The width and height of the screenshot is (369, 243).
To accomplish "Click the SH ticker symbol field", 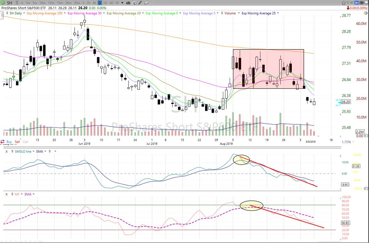I will click(x=10, y=3).
